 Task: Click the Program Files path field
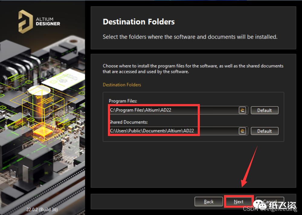[174, 110]
